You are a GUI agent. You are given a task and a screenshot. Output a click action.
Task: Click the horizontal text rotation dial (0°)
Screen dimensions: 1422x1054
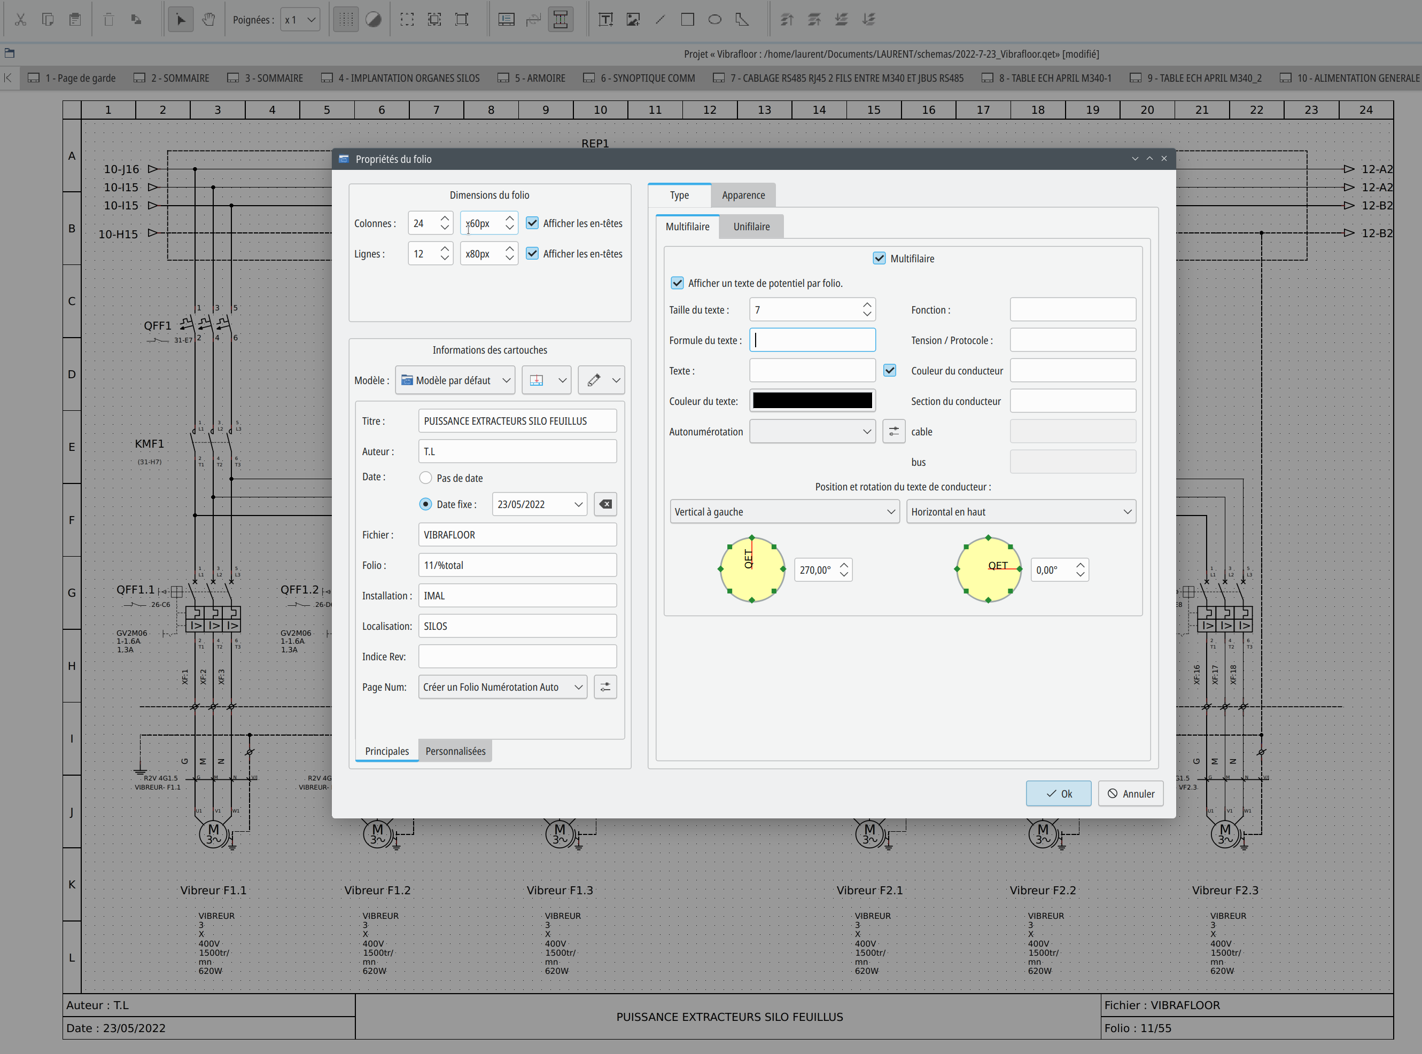pyautogui.click(x=988, y=569)
